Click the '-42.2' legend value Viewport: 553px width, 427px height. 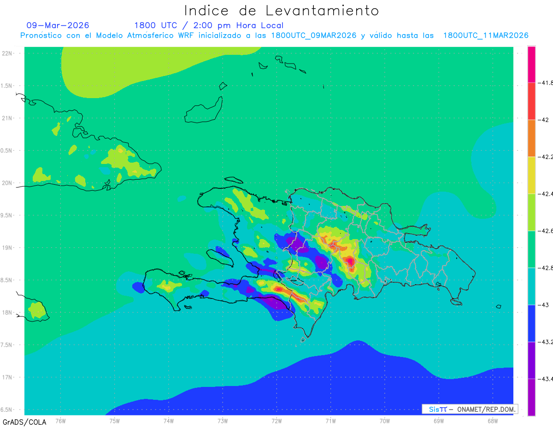(546, 157)
